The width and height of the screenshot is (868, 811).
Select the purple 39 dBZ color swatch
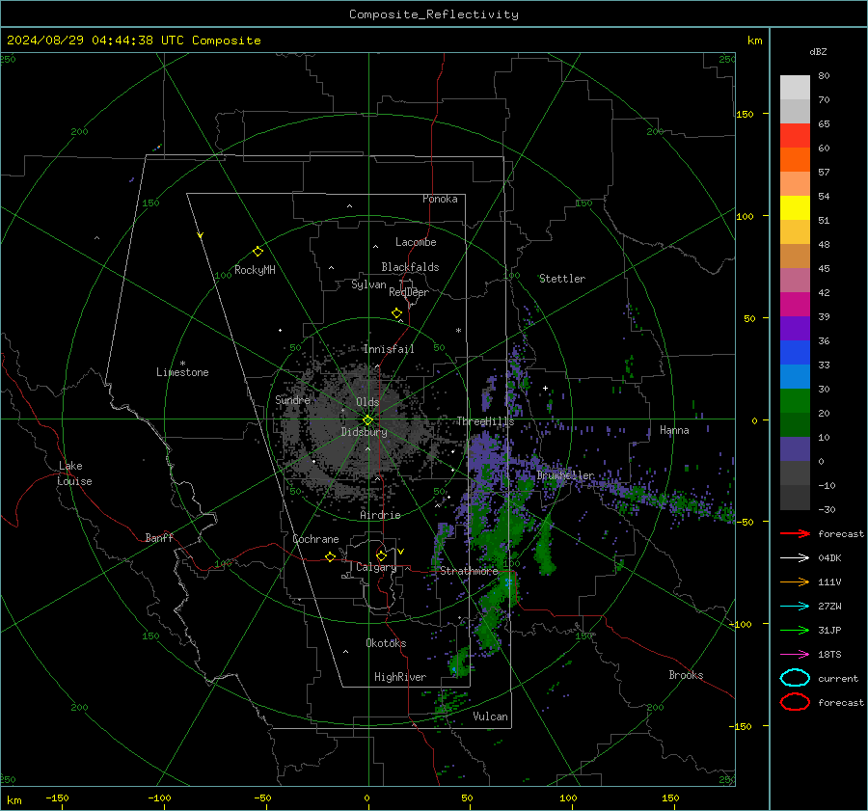[795, 328]
